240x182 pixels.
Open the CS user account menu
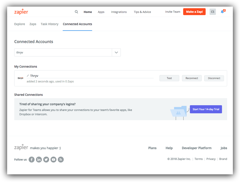(x=213, y=12)
